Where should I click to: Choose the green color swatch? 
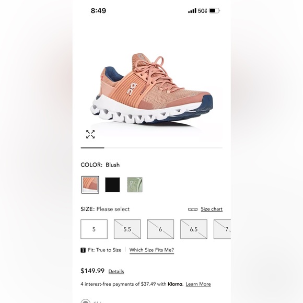(135, 185)
